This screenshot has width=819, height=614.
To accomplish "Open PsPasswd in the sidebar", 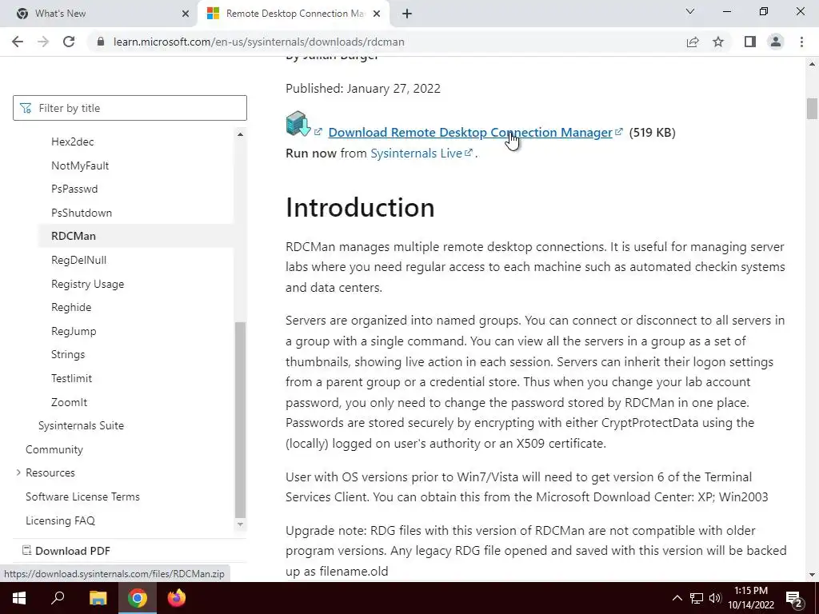I will [x=74, y=189].
